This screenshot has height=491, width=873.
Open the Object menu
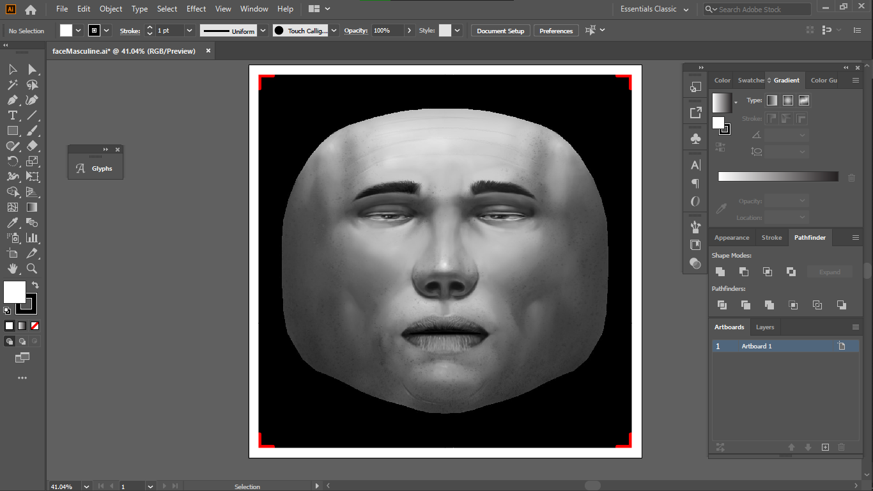point(111,9)
